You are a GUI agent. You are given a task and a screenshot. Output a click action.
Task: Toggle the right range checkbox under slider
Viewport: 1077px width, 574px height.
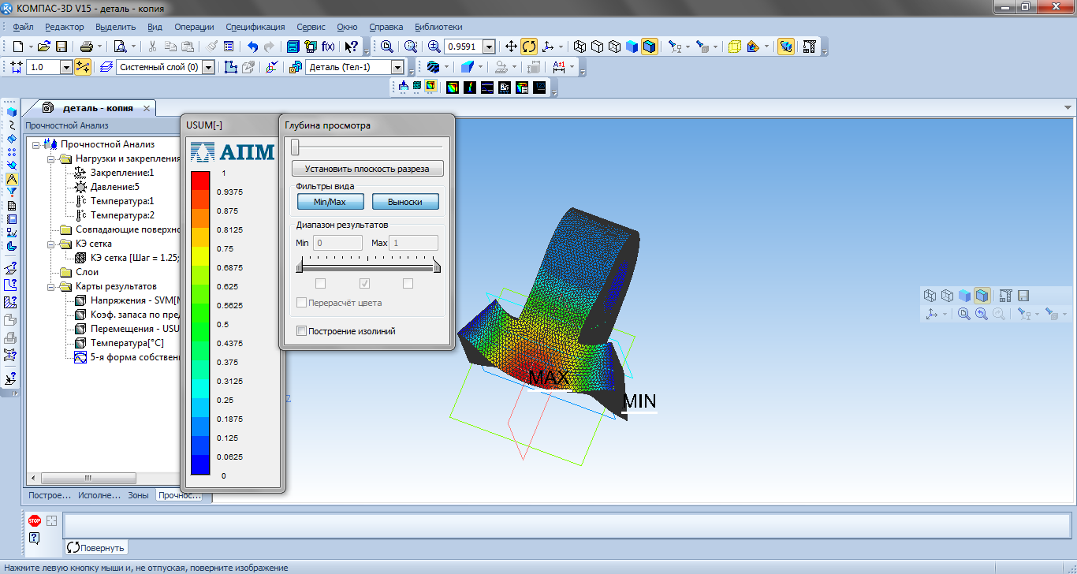(408, 284)
